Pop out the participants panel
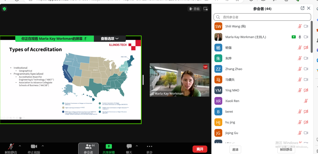318x154 pixels. [302, 8]
